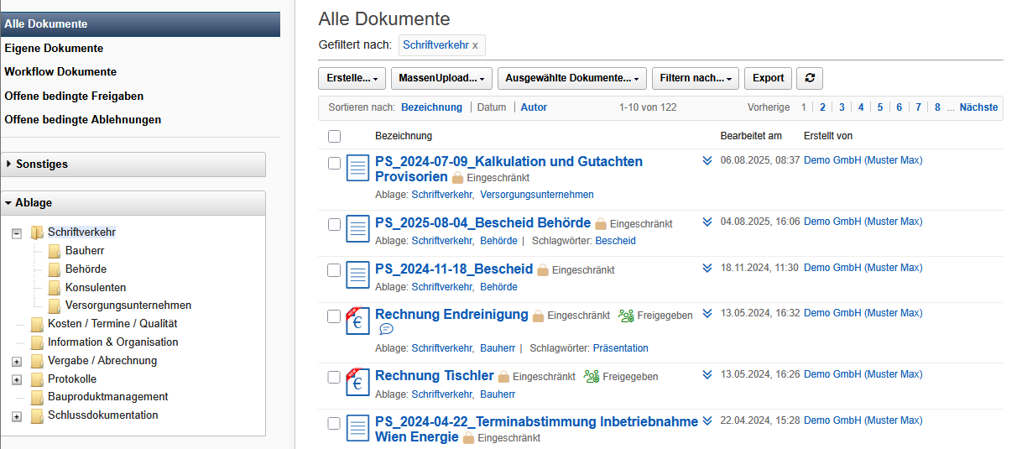1022x449 pixels.
Task: Click the Protokolle folder icon
Action: pos(37,379)
